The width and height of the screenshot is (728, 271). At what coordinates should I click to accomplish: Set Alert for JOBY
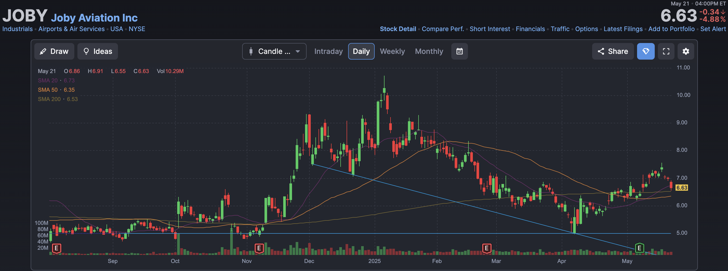coord(713,29)
